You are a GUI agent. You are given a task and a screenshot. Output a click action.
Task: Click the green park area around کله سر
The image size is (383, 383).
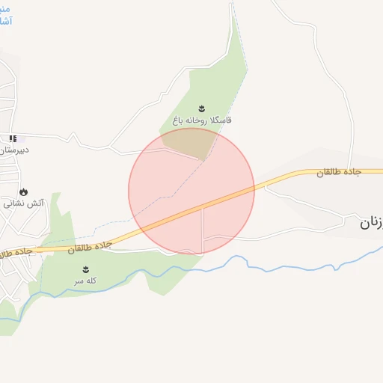[x=112, y=275]
